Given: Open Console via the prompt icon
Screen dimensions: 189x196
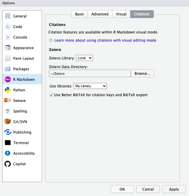Looking at the screenshot, I should (x=8, y=37).
